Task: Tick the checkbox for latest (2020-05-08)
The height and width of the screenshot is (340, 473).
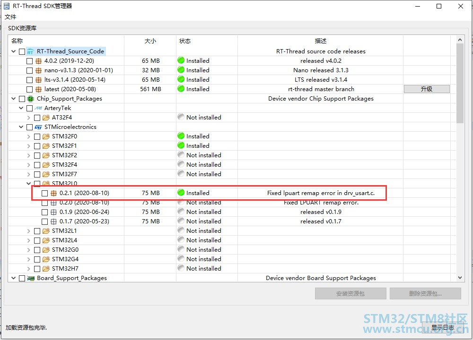Action: point(29,89)
